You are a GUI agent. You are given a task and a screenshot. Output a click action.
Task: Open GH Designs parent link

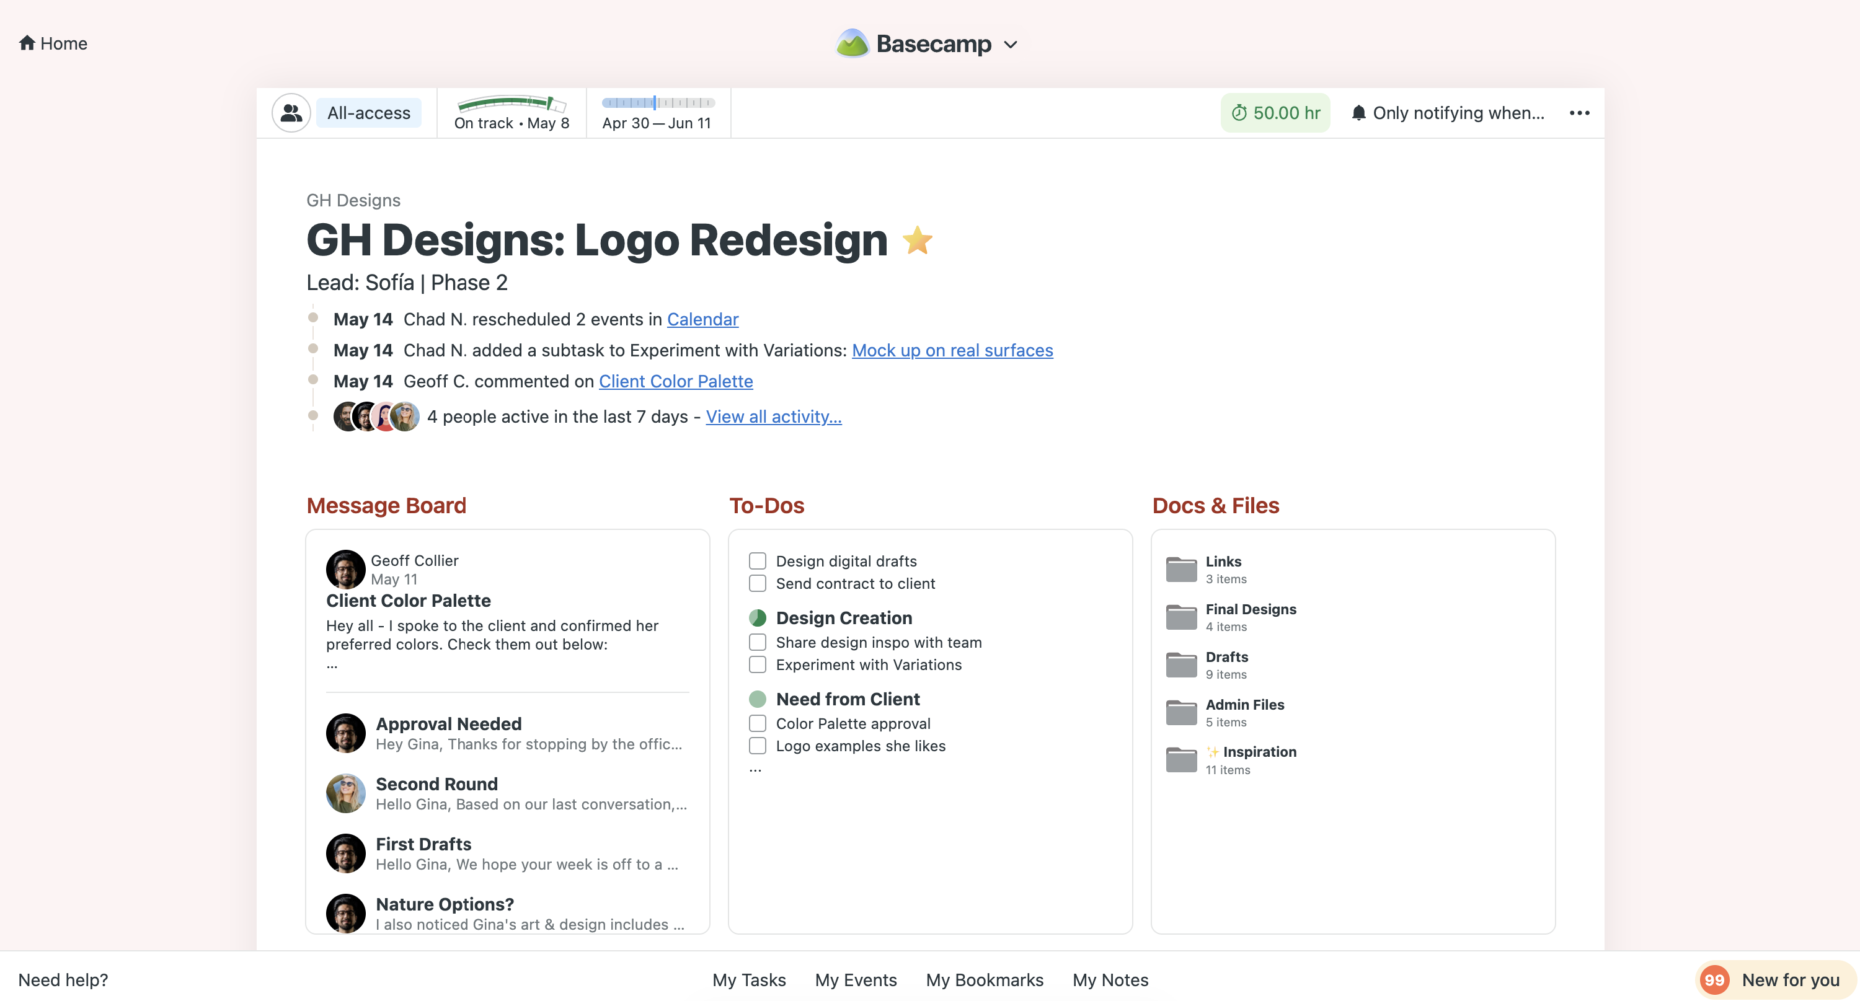pyautogui.click(x=353, y=200)
